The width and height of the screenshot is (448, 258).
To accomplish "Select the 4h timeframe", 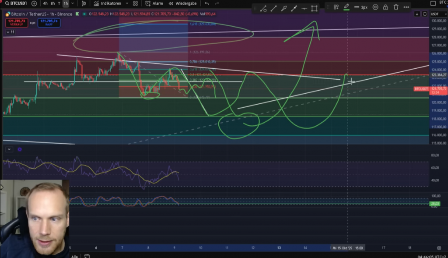I will coord(45,4).
